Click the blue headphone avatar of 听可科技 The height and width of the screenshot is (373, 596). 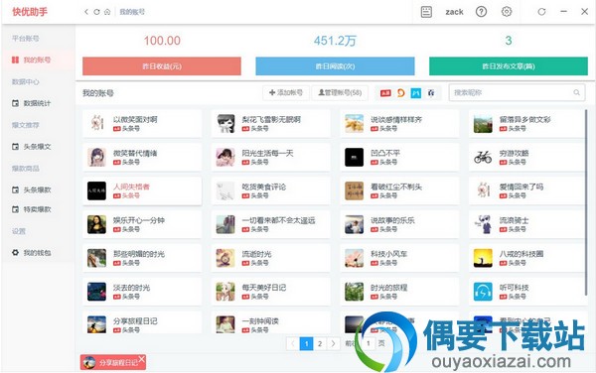(483, 292)
